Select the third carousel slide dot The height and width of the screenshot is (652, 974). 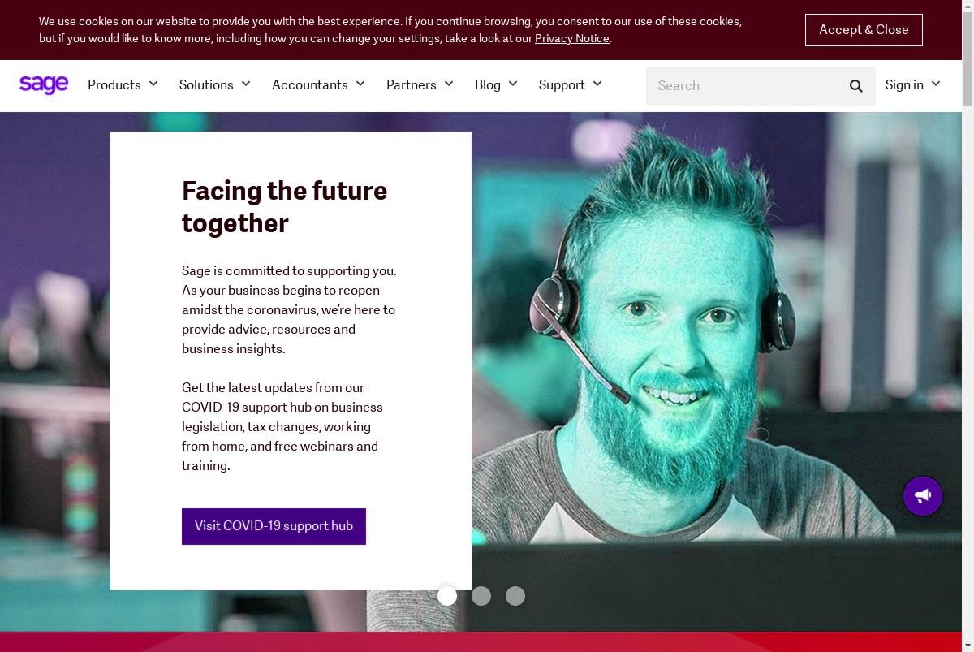pos(515,596)
